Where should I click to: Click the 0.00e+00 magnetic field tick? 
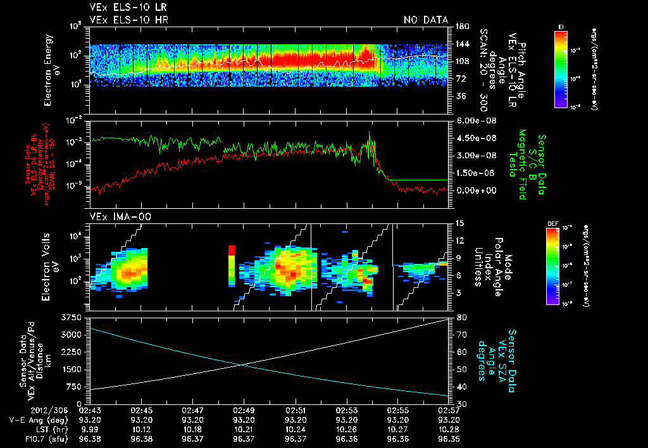[x=476, y=190]
